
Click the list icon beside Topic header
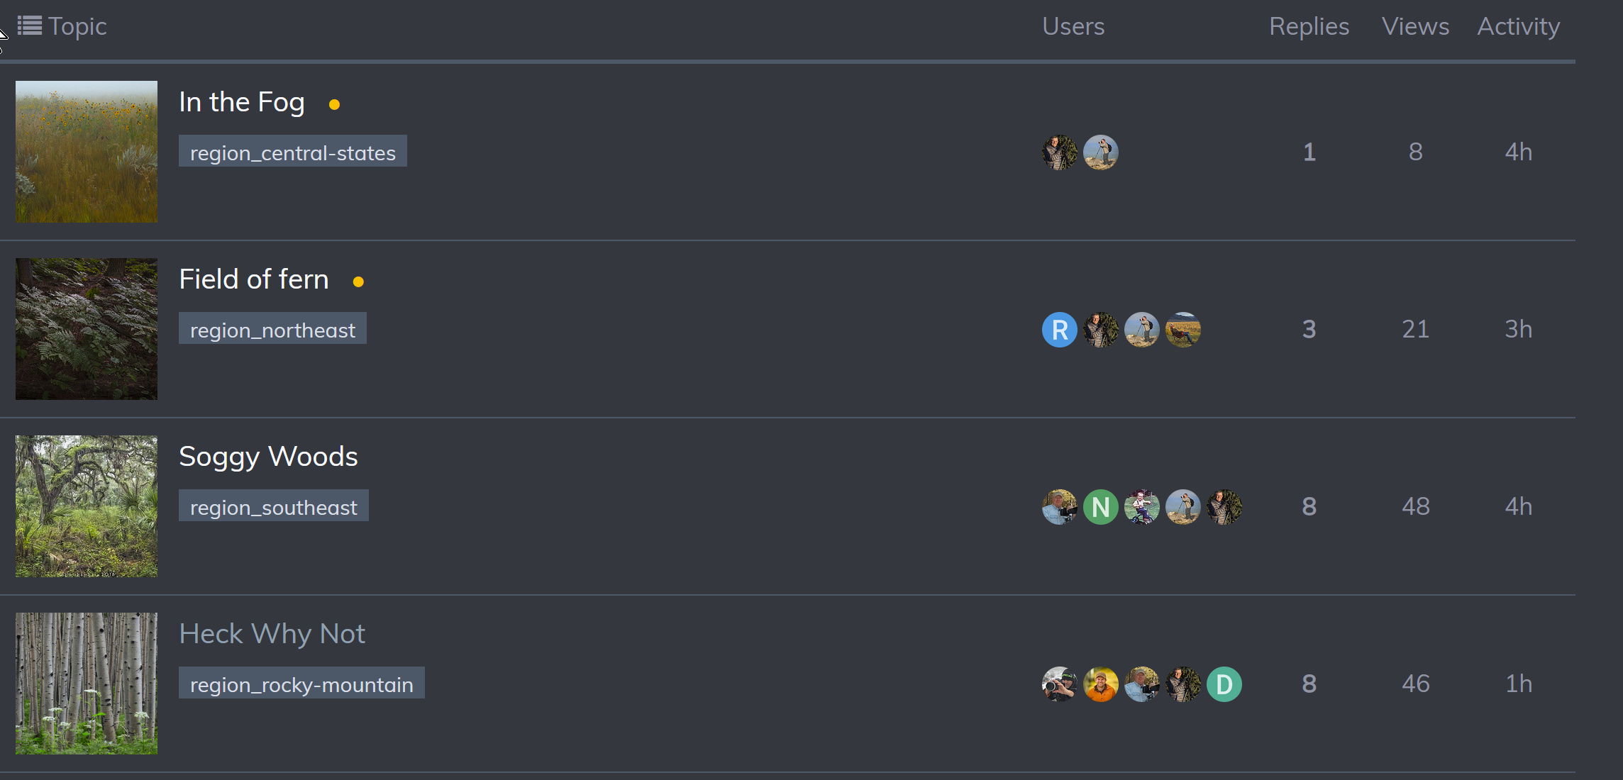click(29, 26)
